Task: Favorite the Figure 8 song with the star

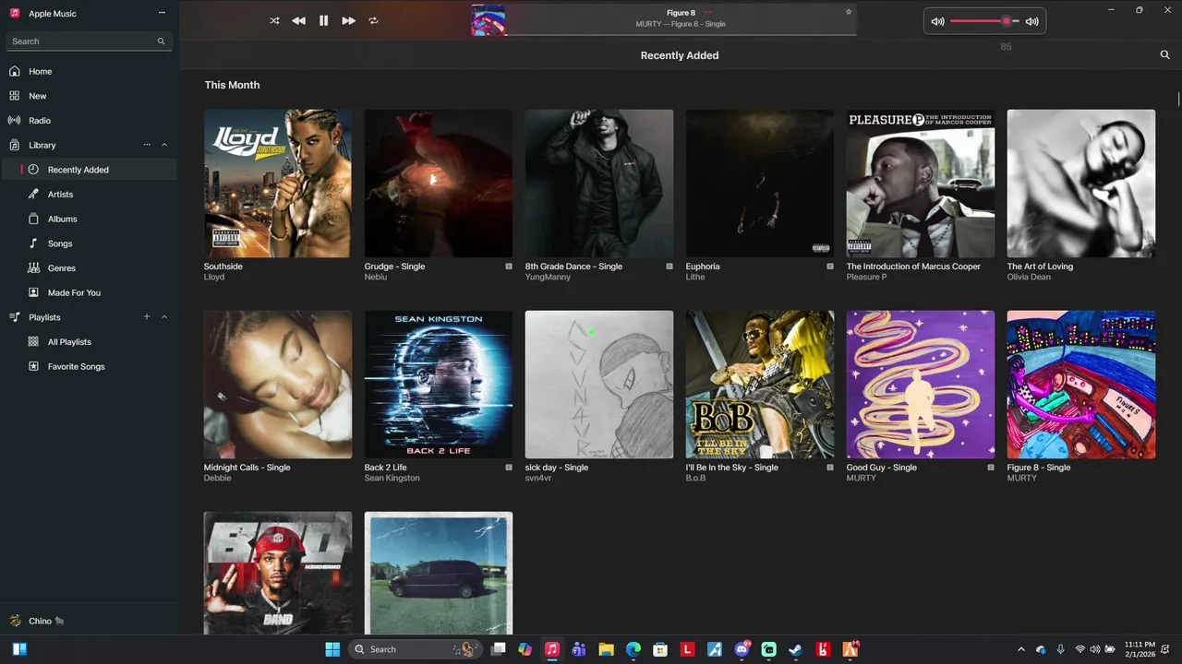Action: (x=849, y=12)
